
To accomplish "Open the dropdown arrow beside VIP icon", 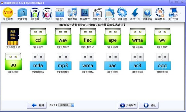I will tap(15, 14).
